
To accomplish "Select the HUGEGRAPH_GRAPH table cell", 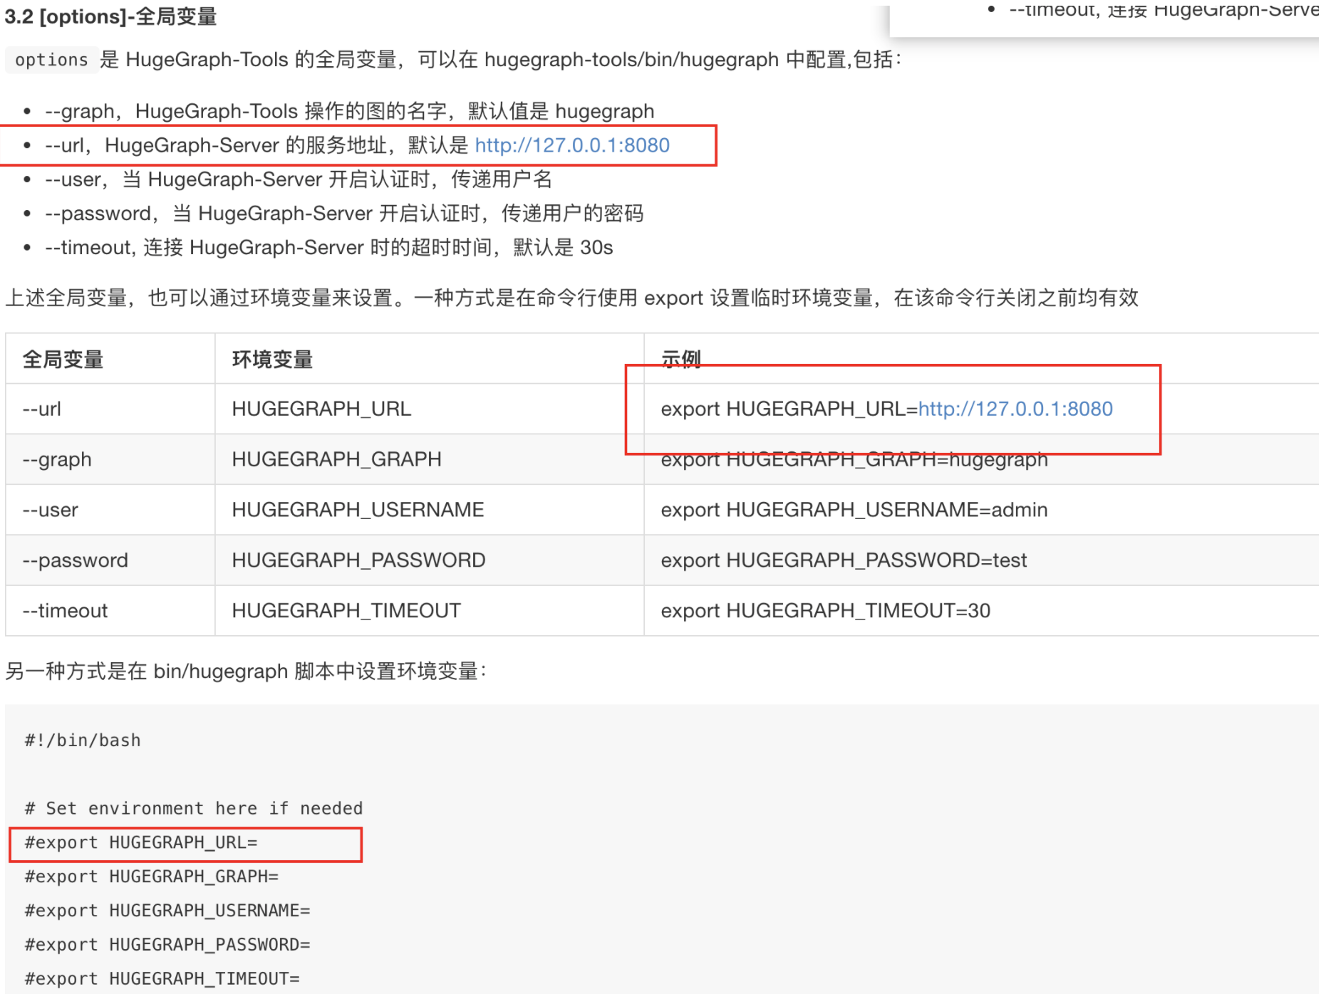I will tap(336, 459).
